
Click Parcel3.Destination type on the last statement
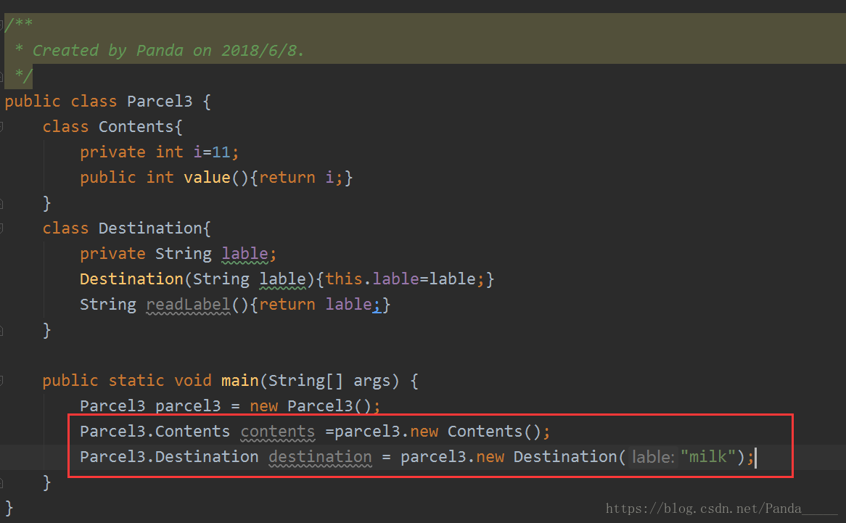click(x=169, y=457)
